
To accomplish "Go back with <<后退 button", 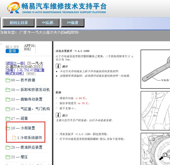I will (x=48, y=23).
